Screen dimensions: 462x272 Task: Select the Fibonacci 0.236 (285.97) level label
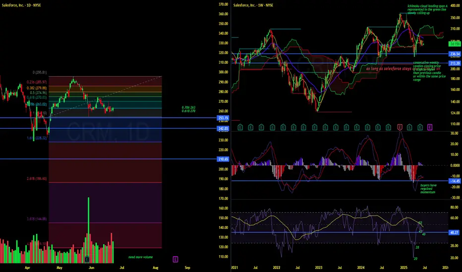coord(37,82)
